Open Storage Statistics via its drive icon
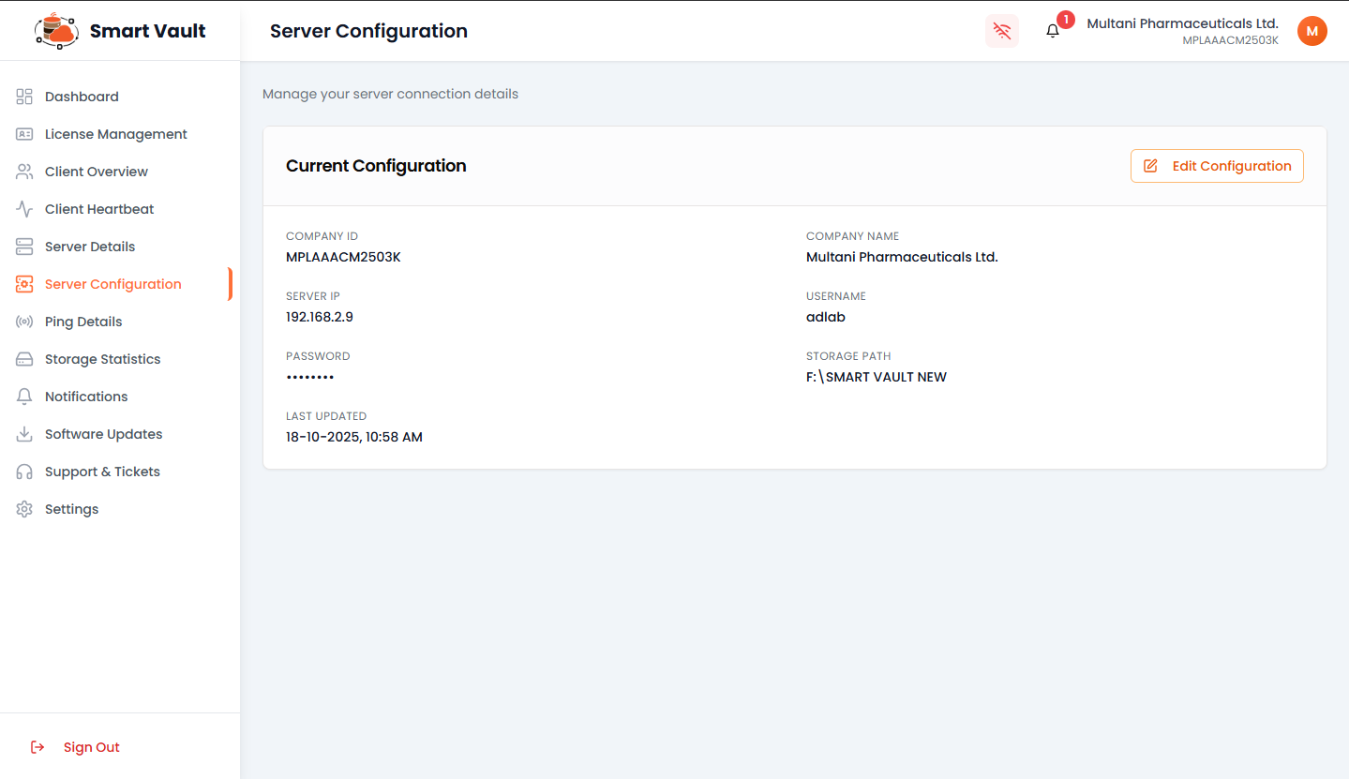Image resolution: width=1349 pixels, height=779 pixels. [x=23, y=358]
